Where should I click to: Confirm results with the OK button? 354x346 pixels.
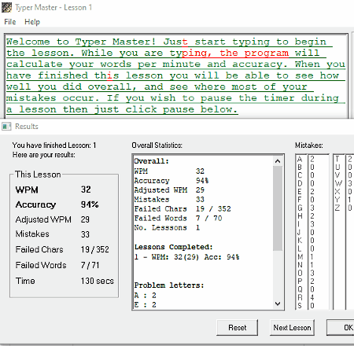coord(341,327)
